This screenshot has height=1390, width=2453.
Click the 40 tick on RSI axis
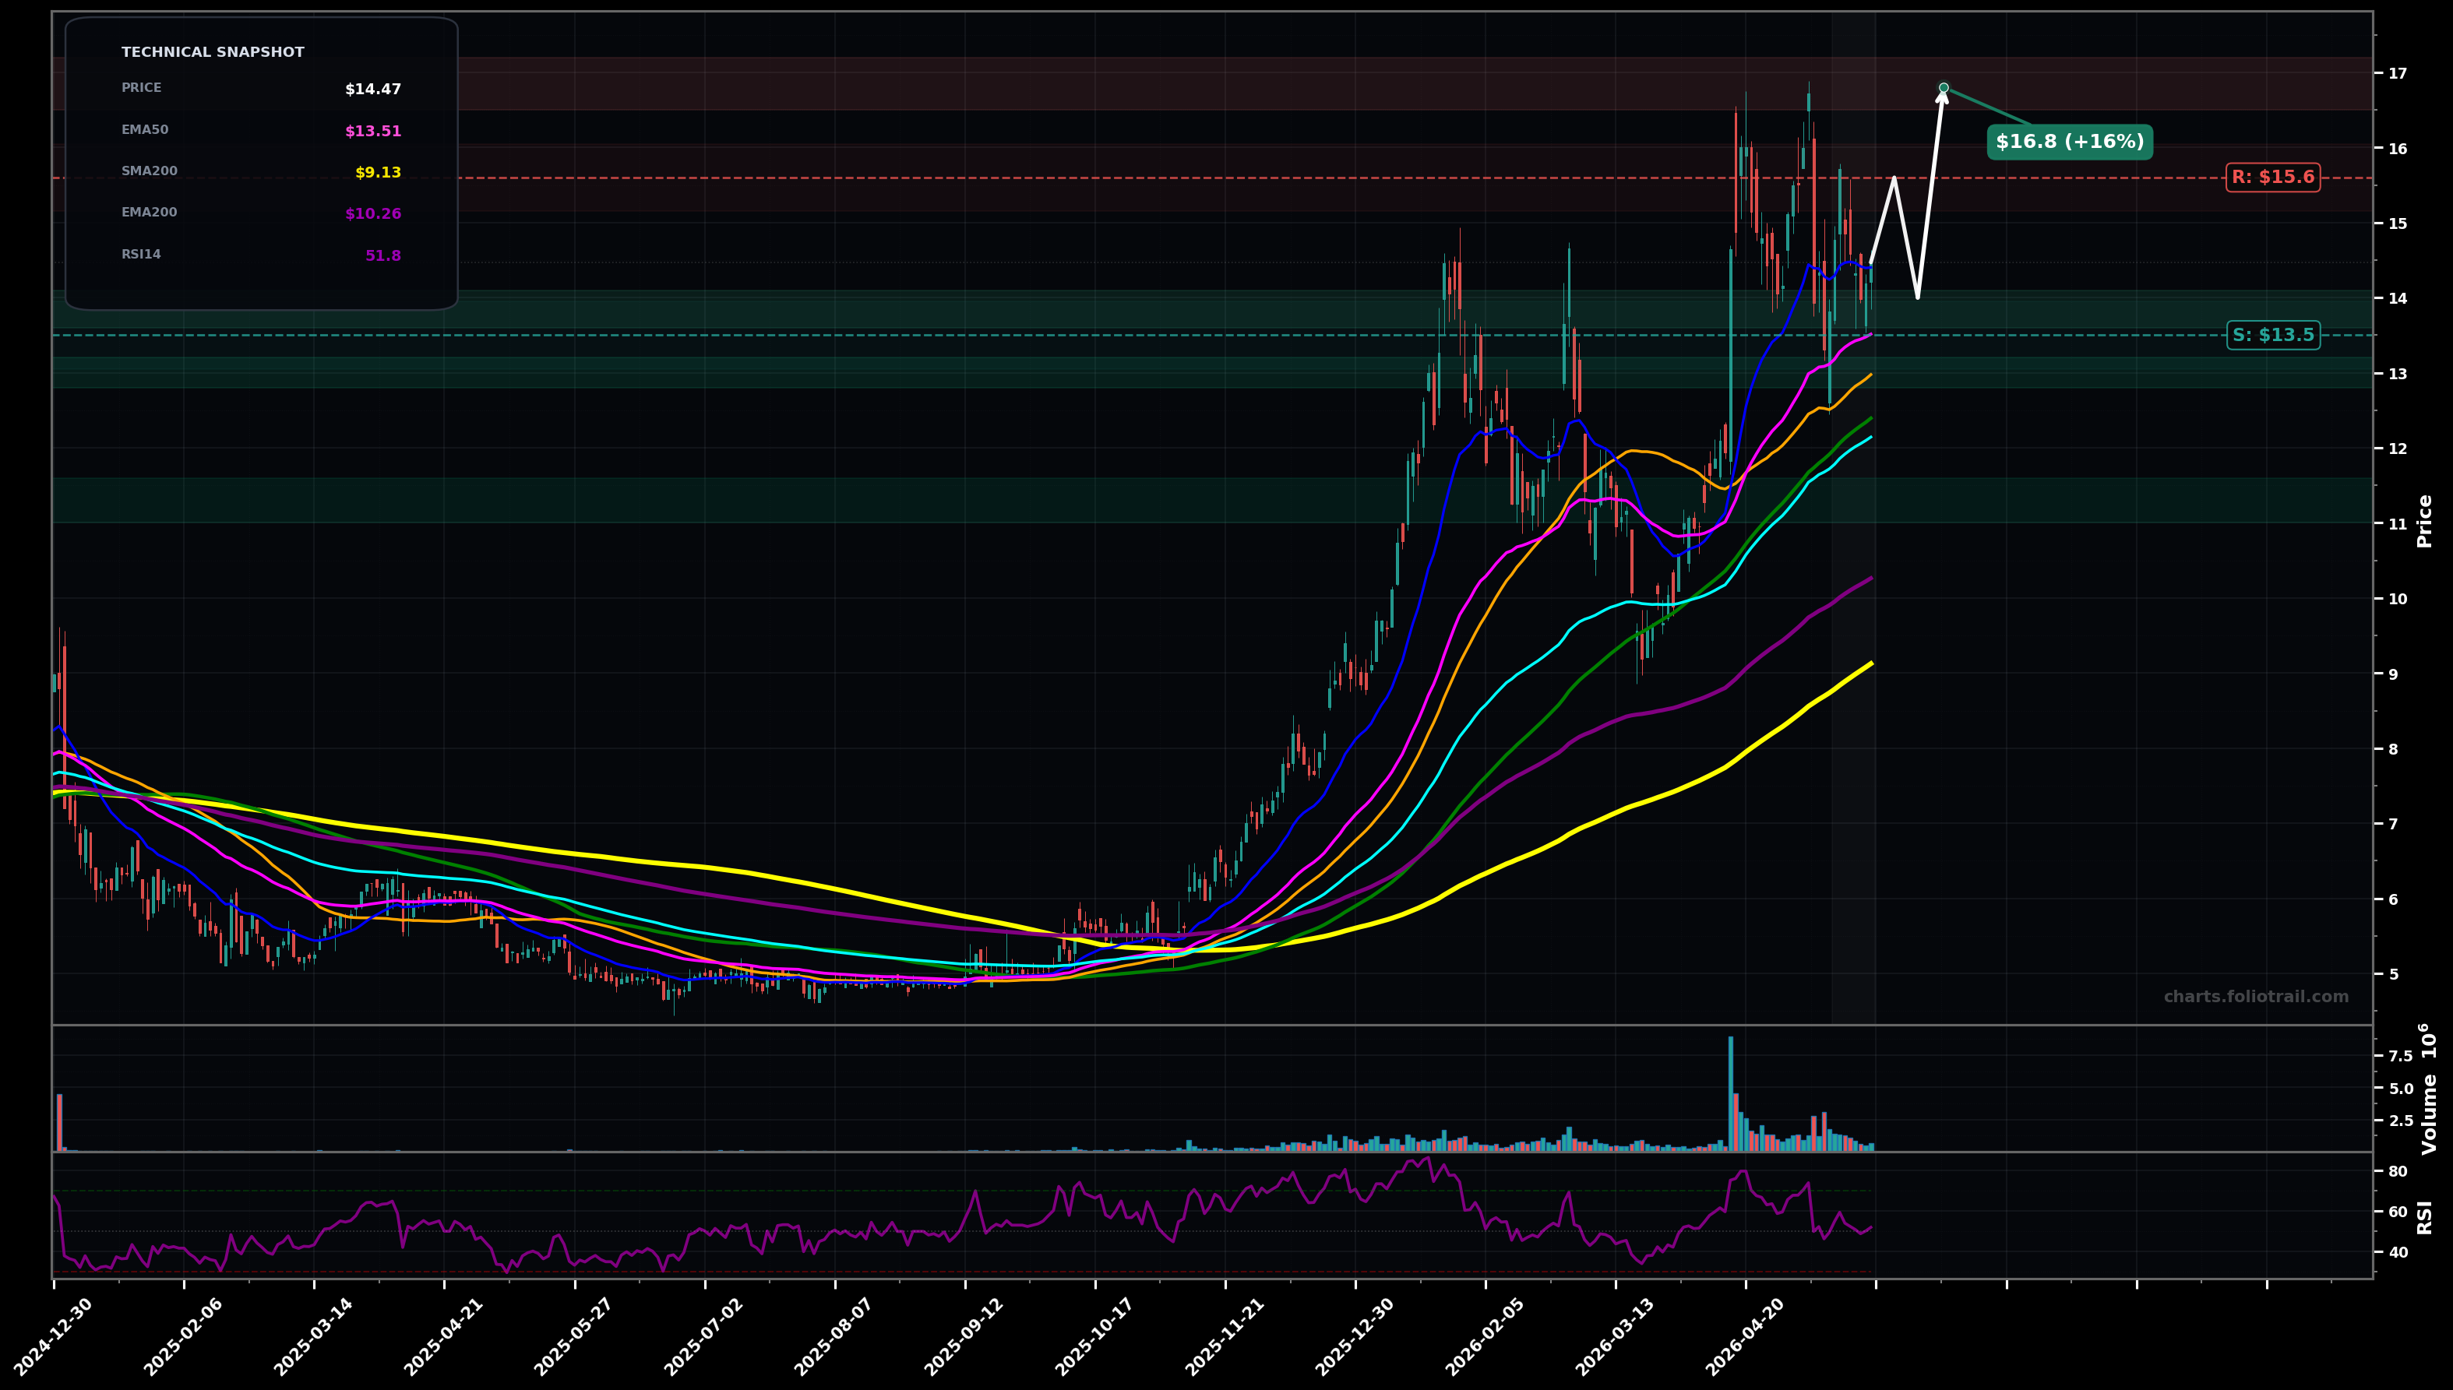pyautogui.click(x=2398, y=1251)
